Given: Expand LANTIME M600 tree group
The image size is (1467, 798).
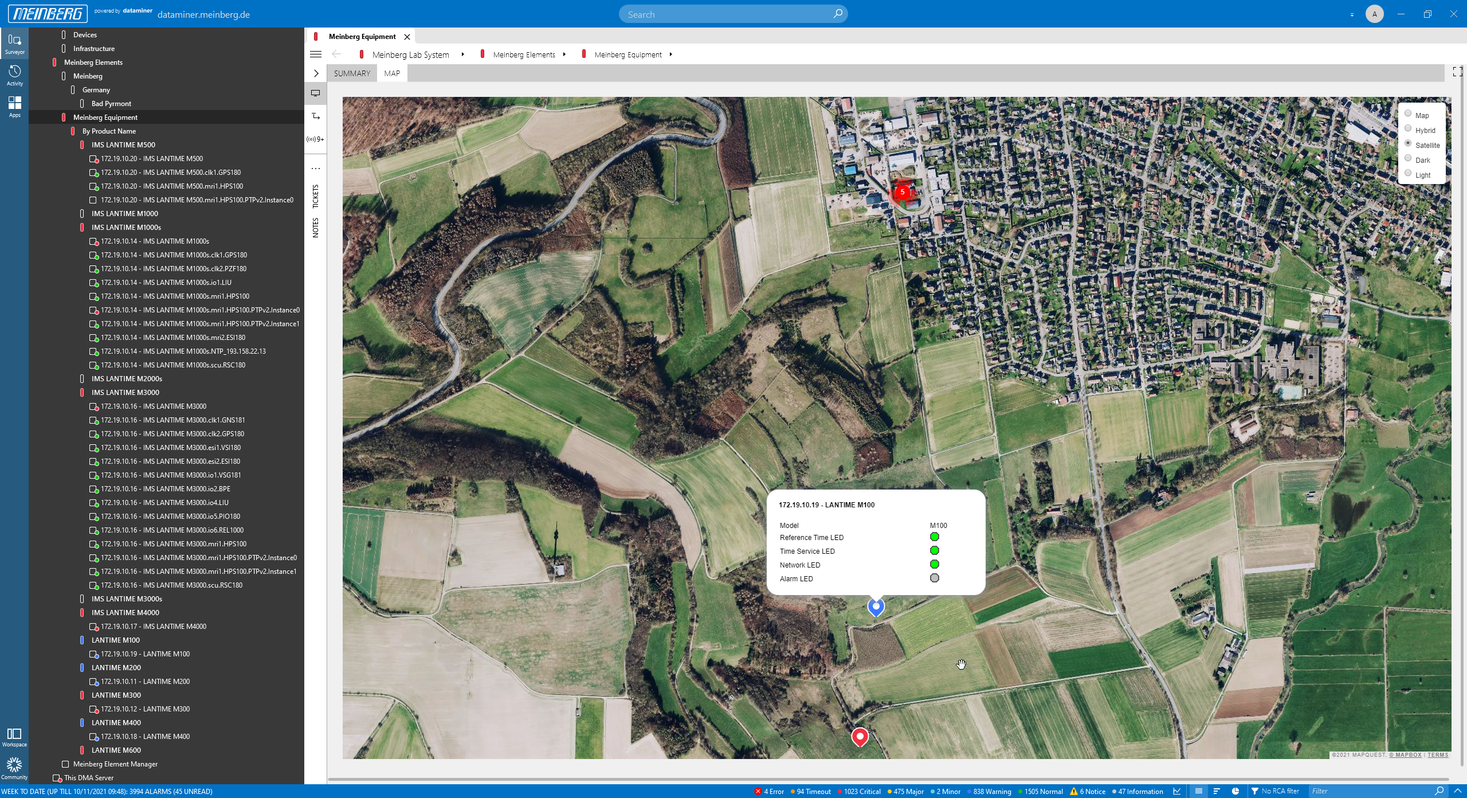Looking at the screenshot, I should (116, 750).
